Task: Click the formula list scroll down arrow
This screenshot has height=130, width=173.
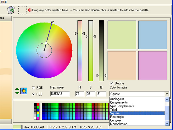Action: click(x=167, y=123)
